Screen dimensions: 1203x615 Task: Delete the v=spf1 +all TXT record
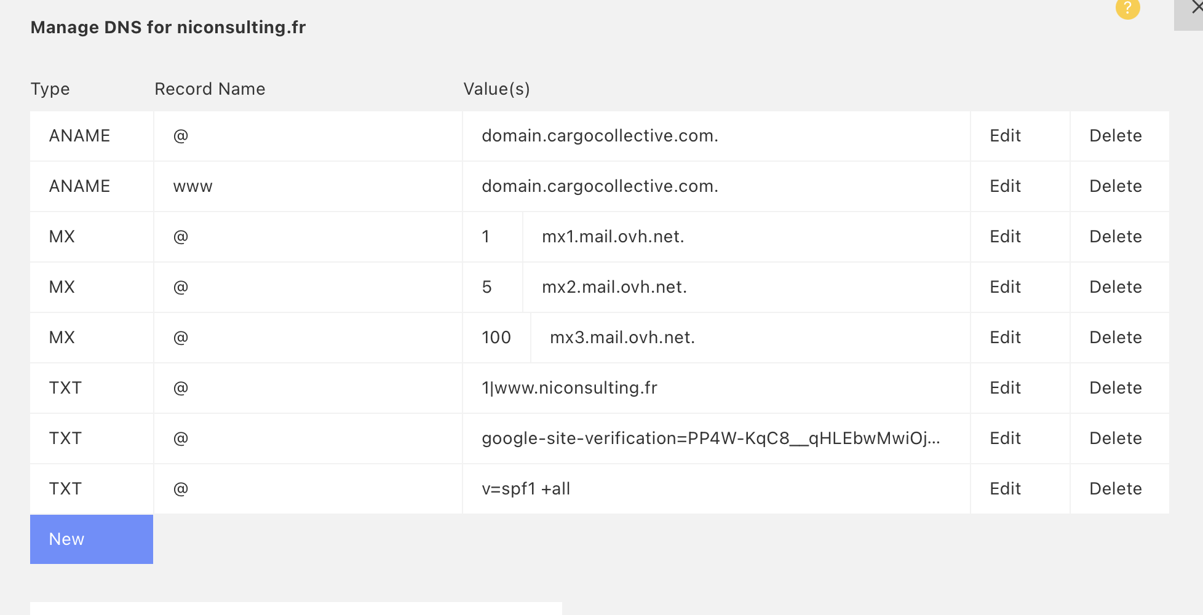click(1115, 489)
